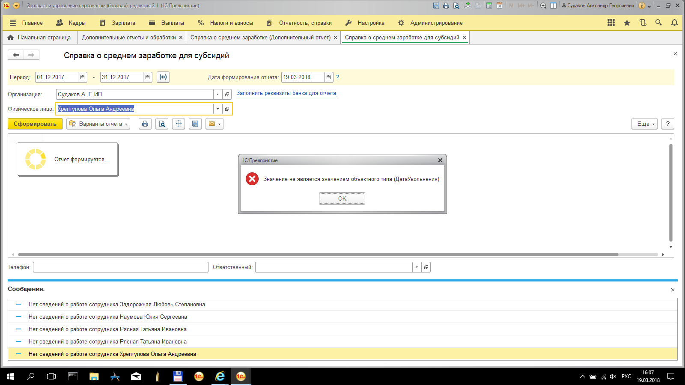Open the Настройка menu section
Screen dimensions: 685x385
pos(365,23)
